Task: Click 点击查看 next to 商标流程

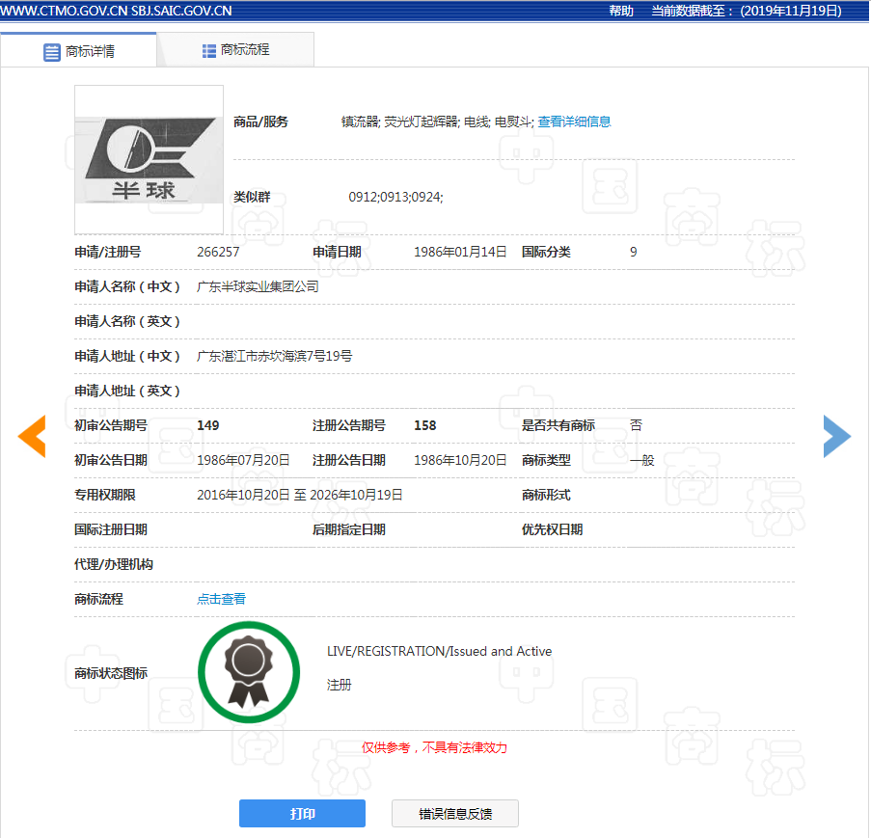Action: [220, 599]
